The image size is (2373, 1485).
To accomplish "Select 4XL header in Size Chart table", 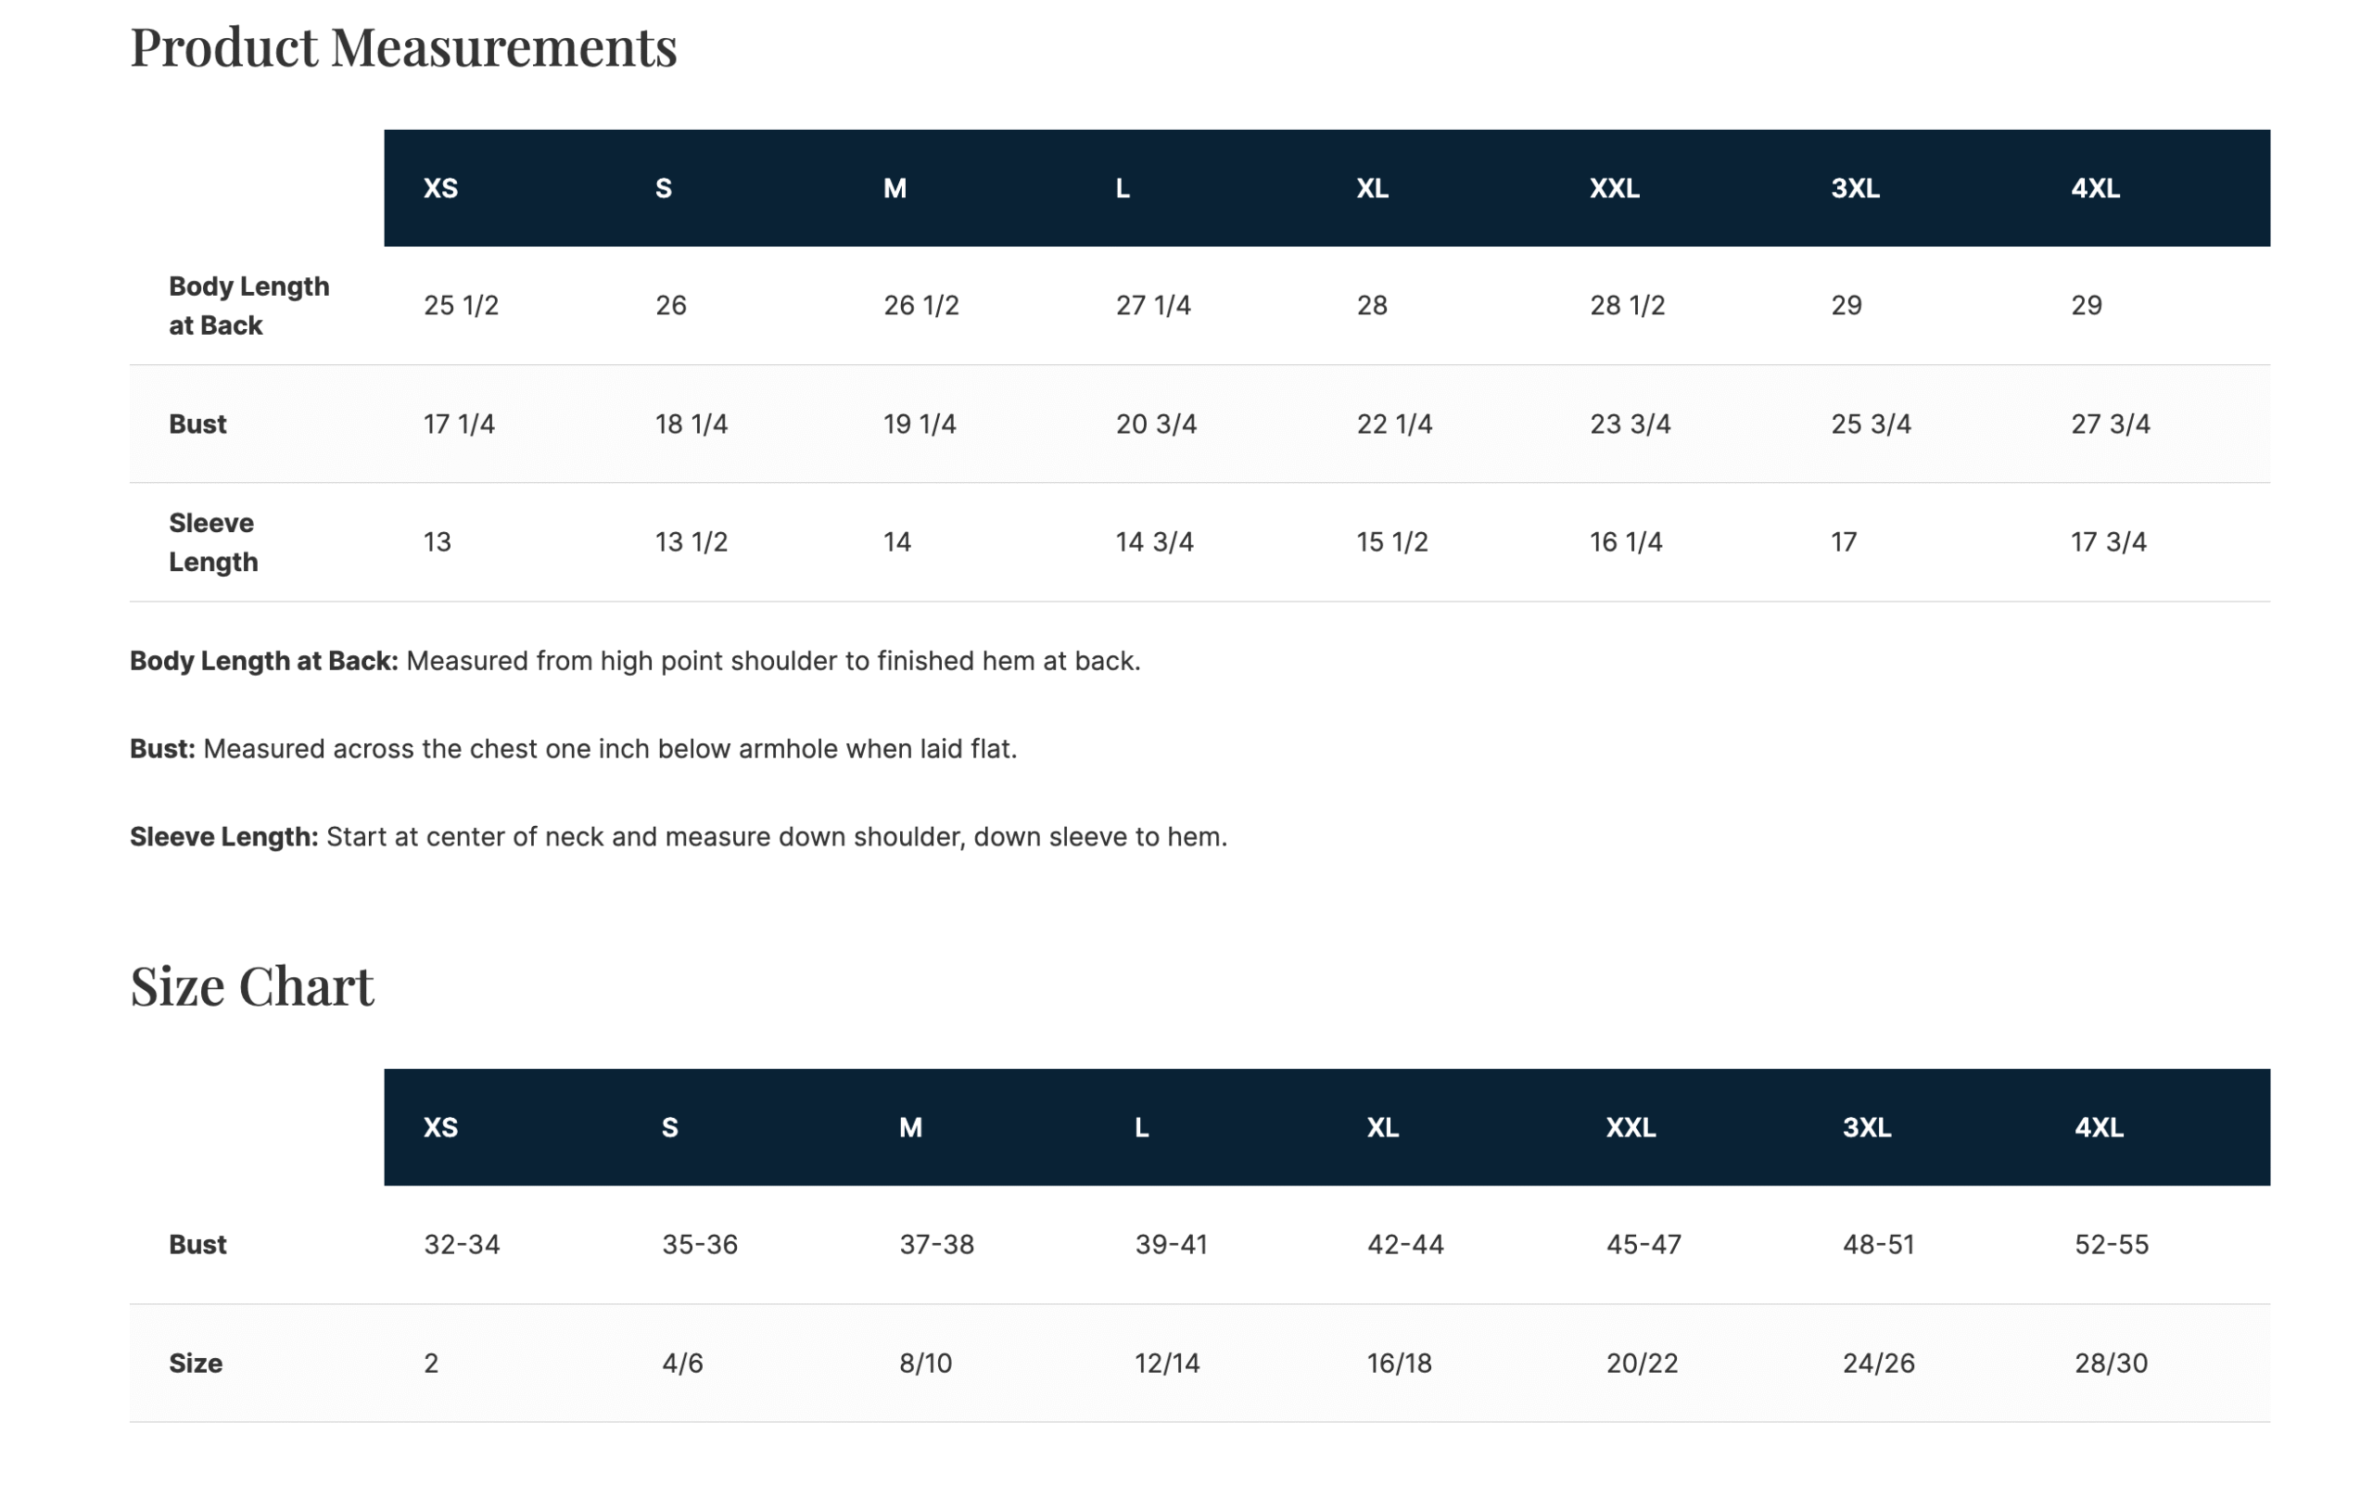I will (x=2098, y=1127).
